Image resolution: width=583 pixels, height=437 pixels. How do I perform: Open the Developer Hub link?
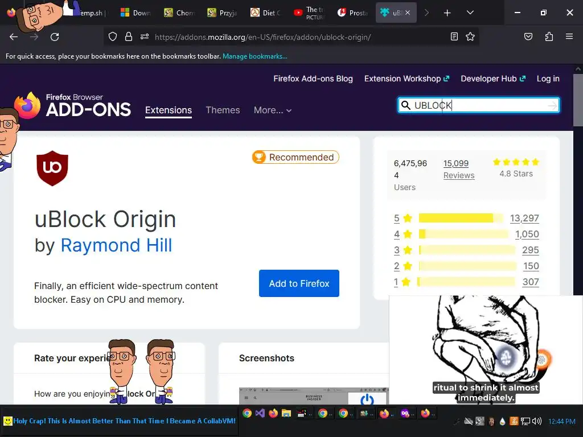[x=493, y=79]
